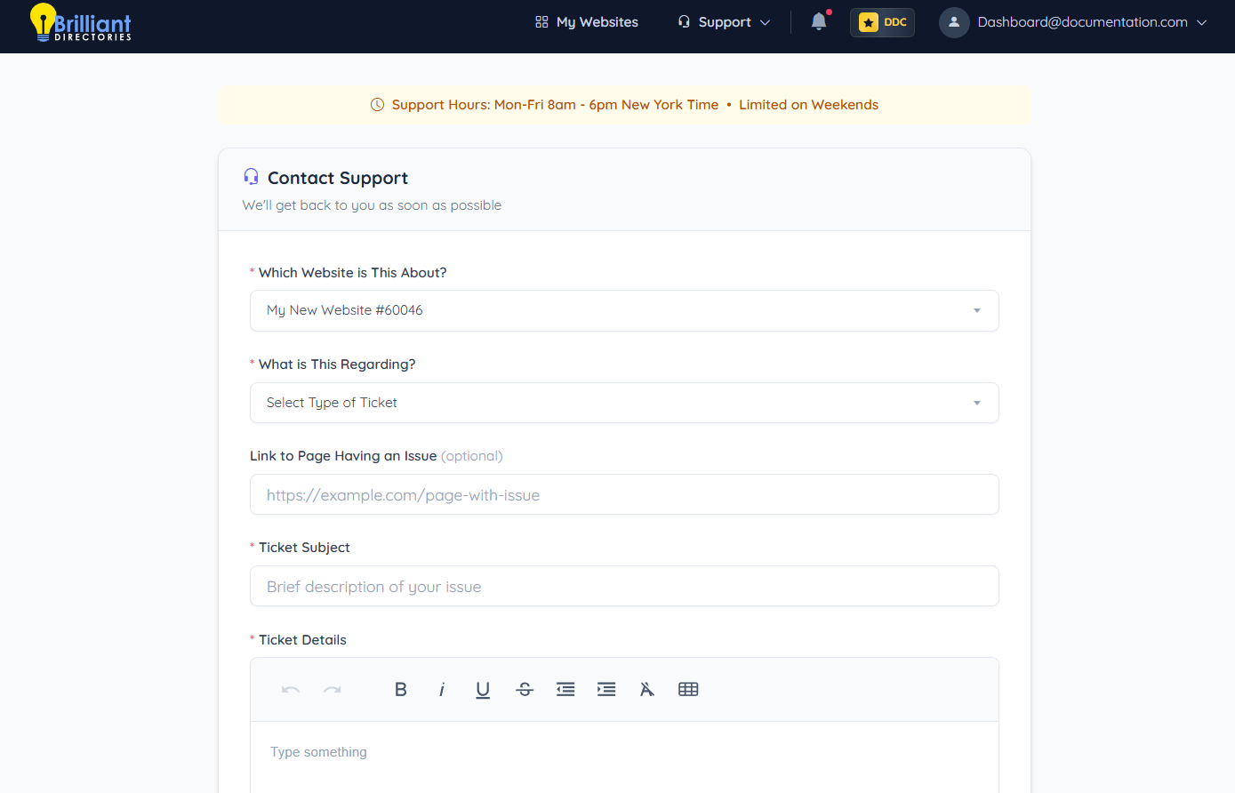This screenshot has height=793, width=1235.
Task: Expand the Support chevron arrow
Action: click(765, 22)
